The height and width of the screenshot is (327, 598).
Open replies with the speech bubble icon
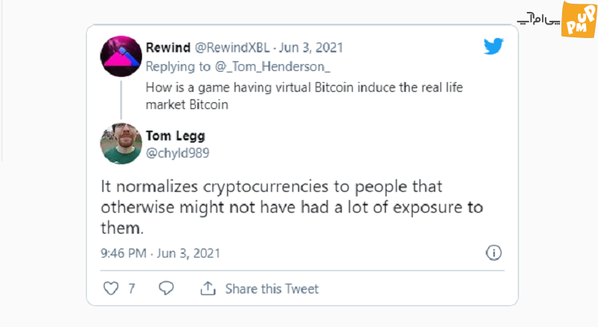pos(166,288)
